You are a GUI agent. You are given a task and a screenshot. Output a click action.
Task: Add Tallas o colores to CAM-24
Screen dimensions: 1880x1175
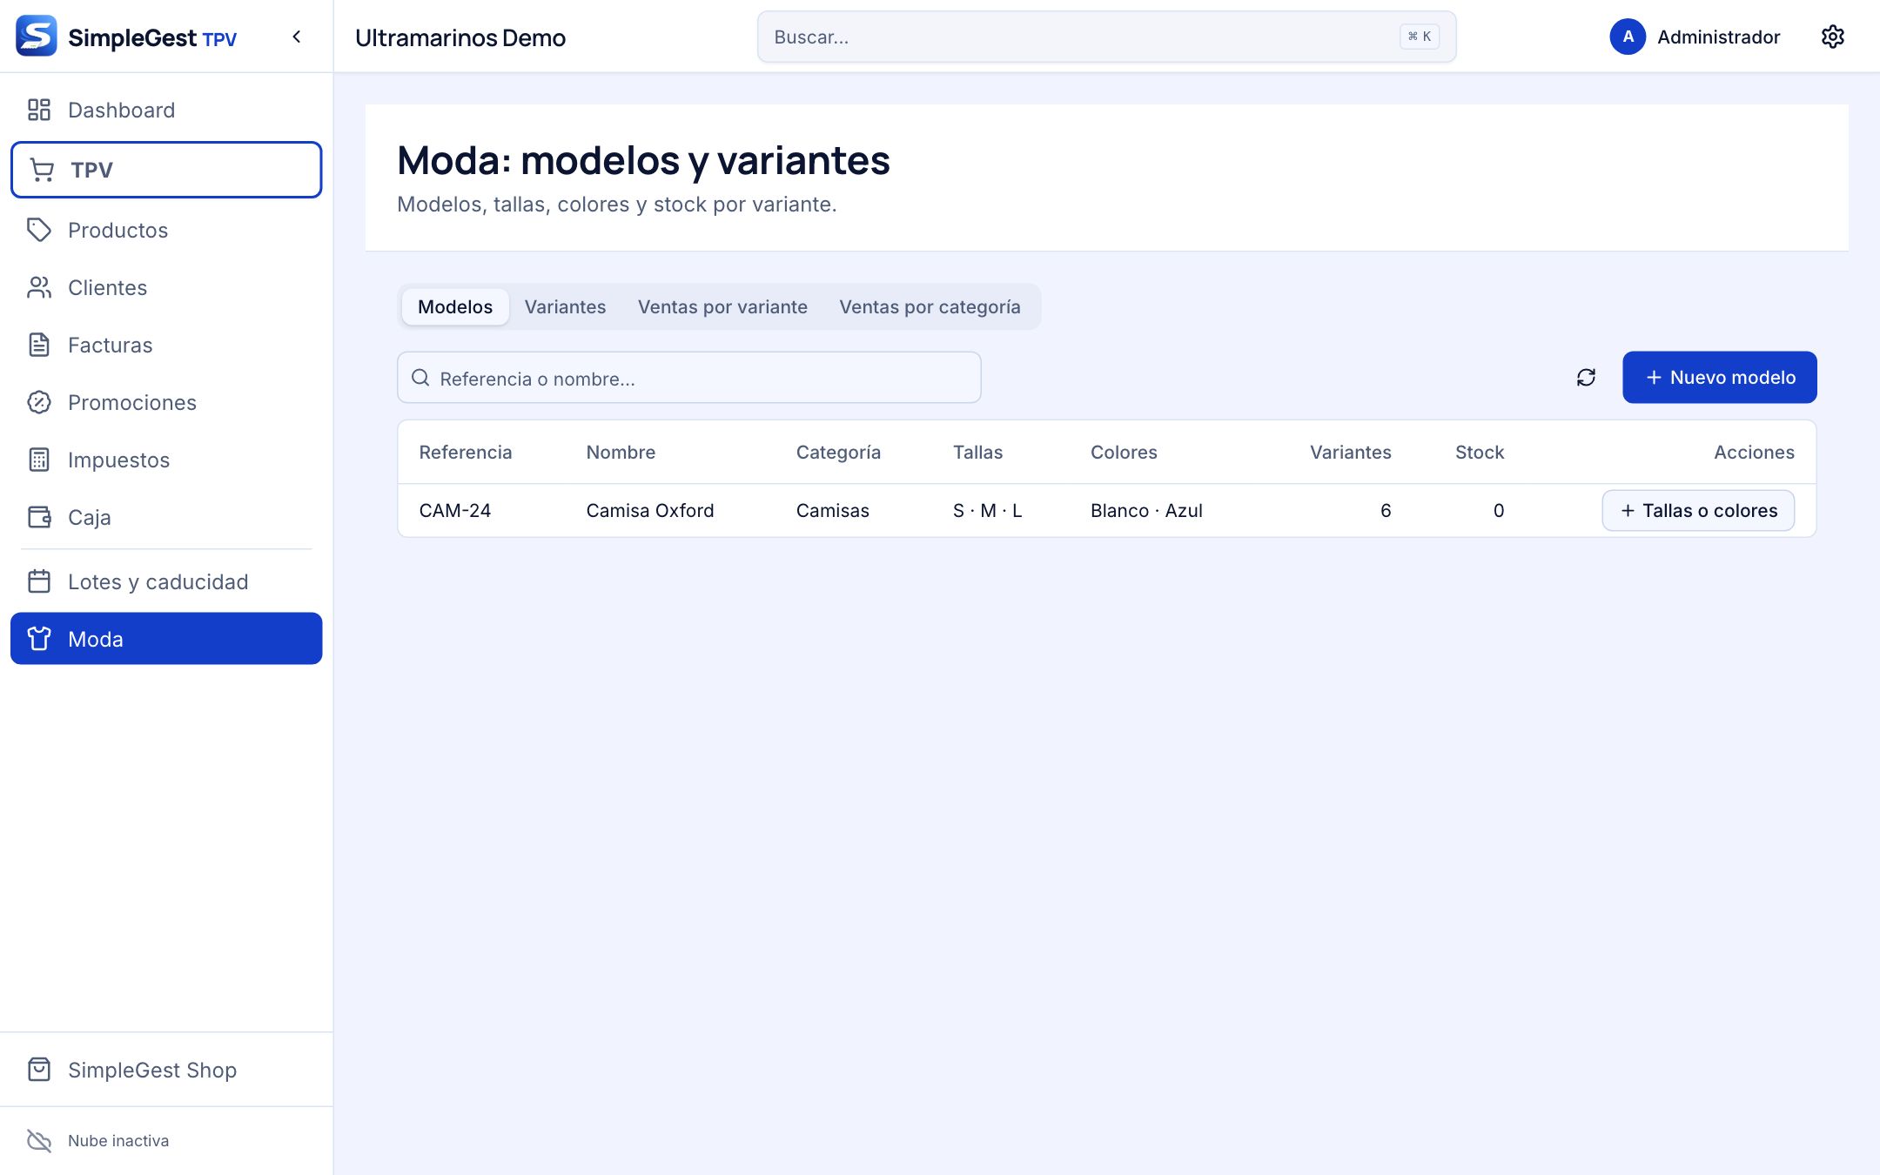click(1698, 510)
